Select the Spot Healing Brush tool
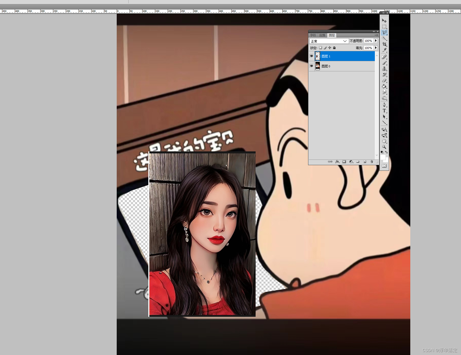This screenshot has width=461, height=355. [x=384, y=57]
